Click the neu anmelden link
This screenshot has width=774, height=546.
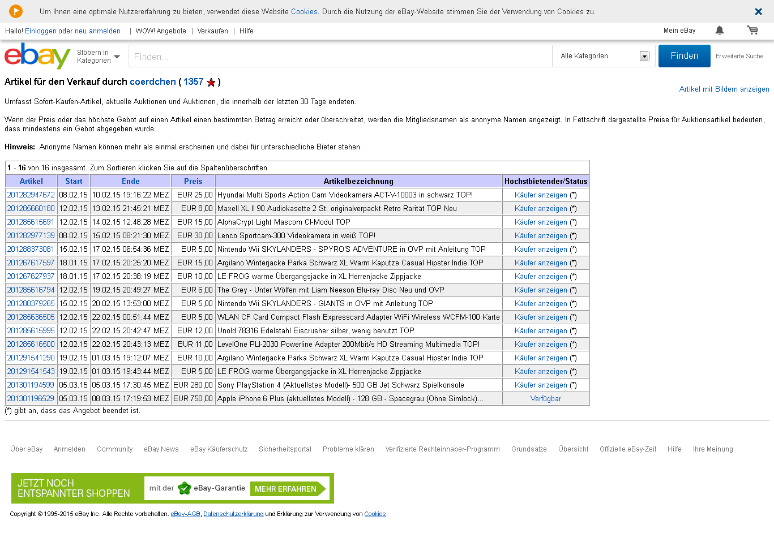tap(97, 31)
